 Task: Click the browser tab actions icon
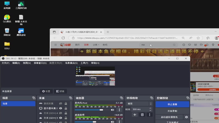point(54,32)
